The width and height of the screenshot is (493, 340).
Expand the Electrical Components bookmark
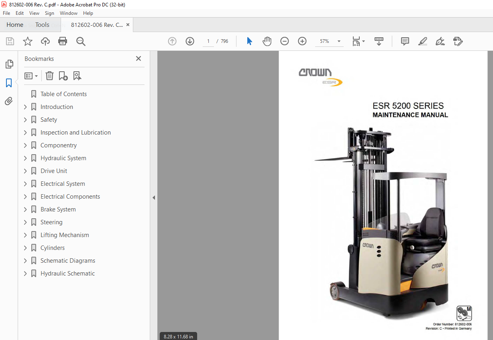pyautogui.click(x=25, y=197)
